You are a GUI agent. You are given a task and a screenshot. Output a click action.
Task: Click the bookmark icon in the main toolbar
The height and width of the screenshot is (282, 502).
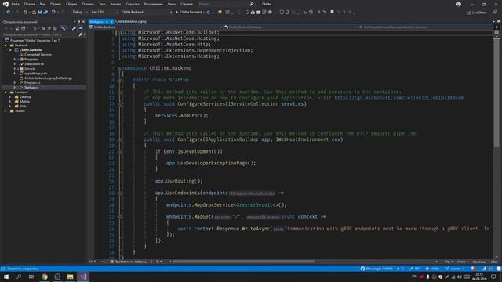click(332, 13)
